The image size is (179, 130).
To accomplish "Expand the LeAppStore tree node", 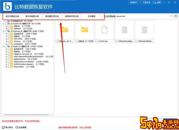I will pos(6,44).
